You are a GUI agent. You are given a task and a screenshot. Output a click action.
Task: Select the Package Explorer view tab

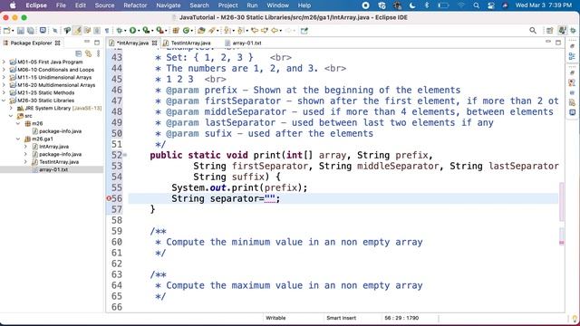coord(31,43)
